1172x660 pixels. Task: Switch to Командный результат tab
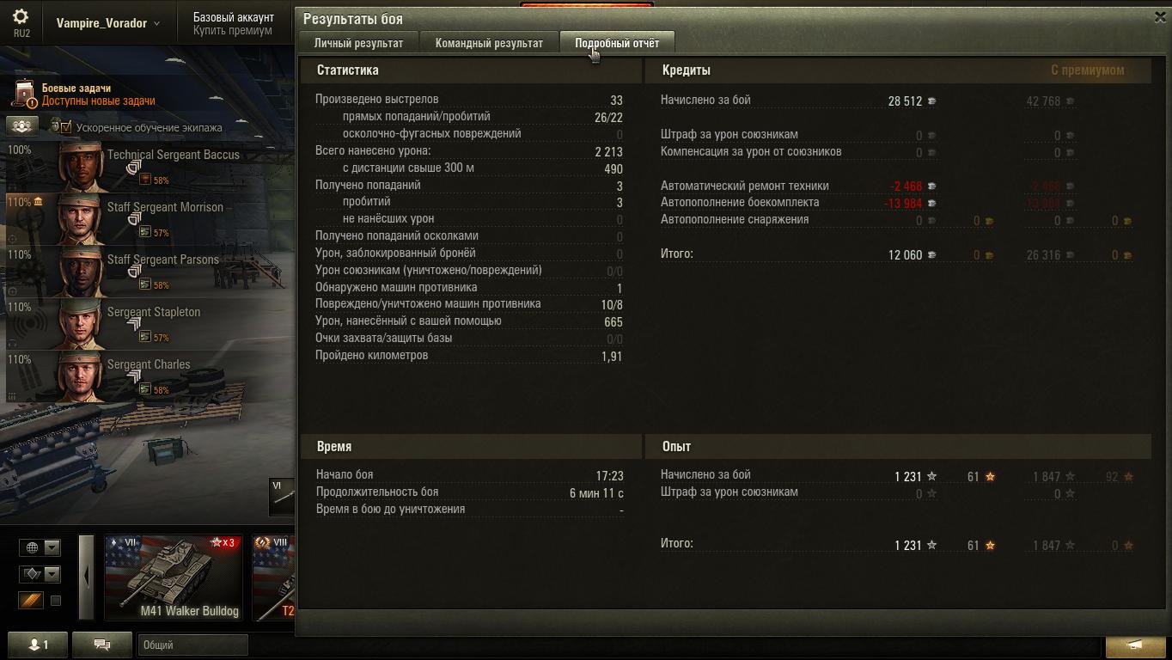point(489,42)
